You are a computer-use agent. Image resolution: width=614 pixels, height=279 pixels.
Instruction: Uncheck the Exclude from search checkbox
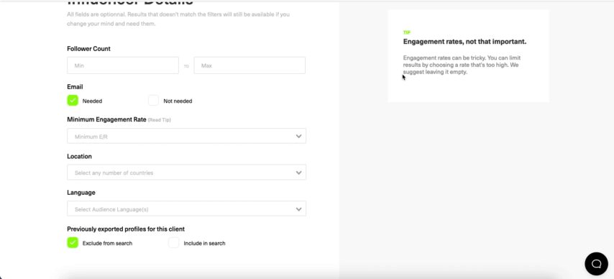[x=73, y=243]
